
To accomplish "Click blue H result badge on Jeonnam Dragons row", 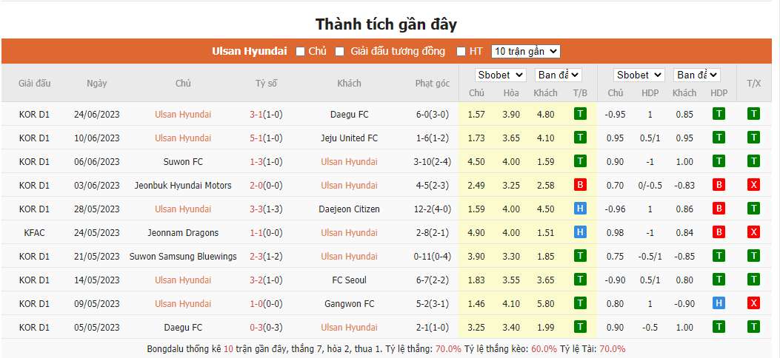I will tap(580, 232).
